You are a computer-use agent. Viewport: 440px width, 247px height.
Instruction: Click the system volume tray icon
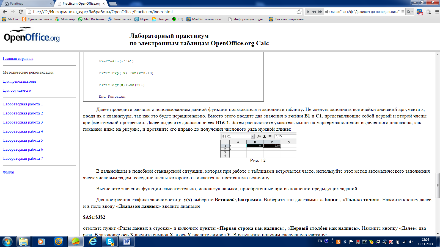pos(411,242)
